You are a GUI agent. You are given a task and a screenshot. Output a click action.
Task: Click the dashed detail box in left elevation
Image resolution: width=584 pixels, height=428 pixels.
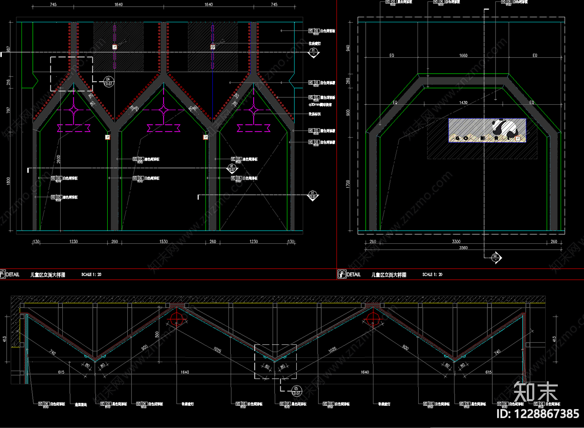[72, 74]
